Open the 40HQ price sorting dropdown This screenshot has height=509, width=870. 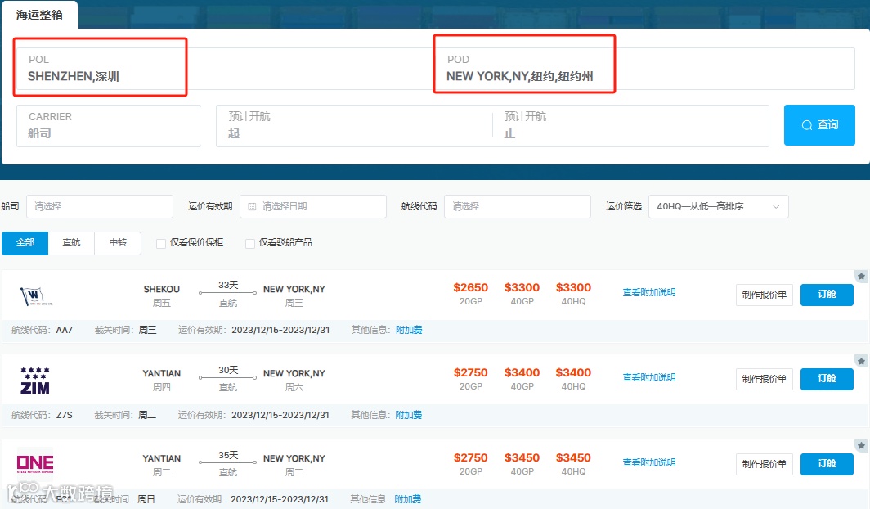(x=718, y=206)
